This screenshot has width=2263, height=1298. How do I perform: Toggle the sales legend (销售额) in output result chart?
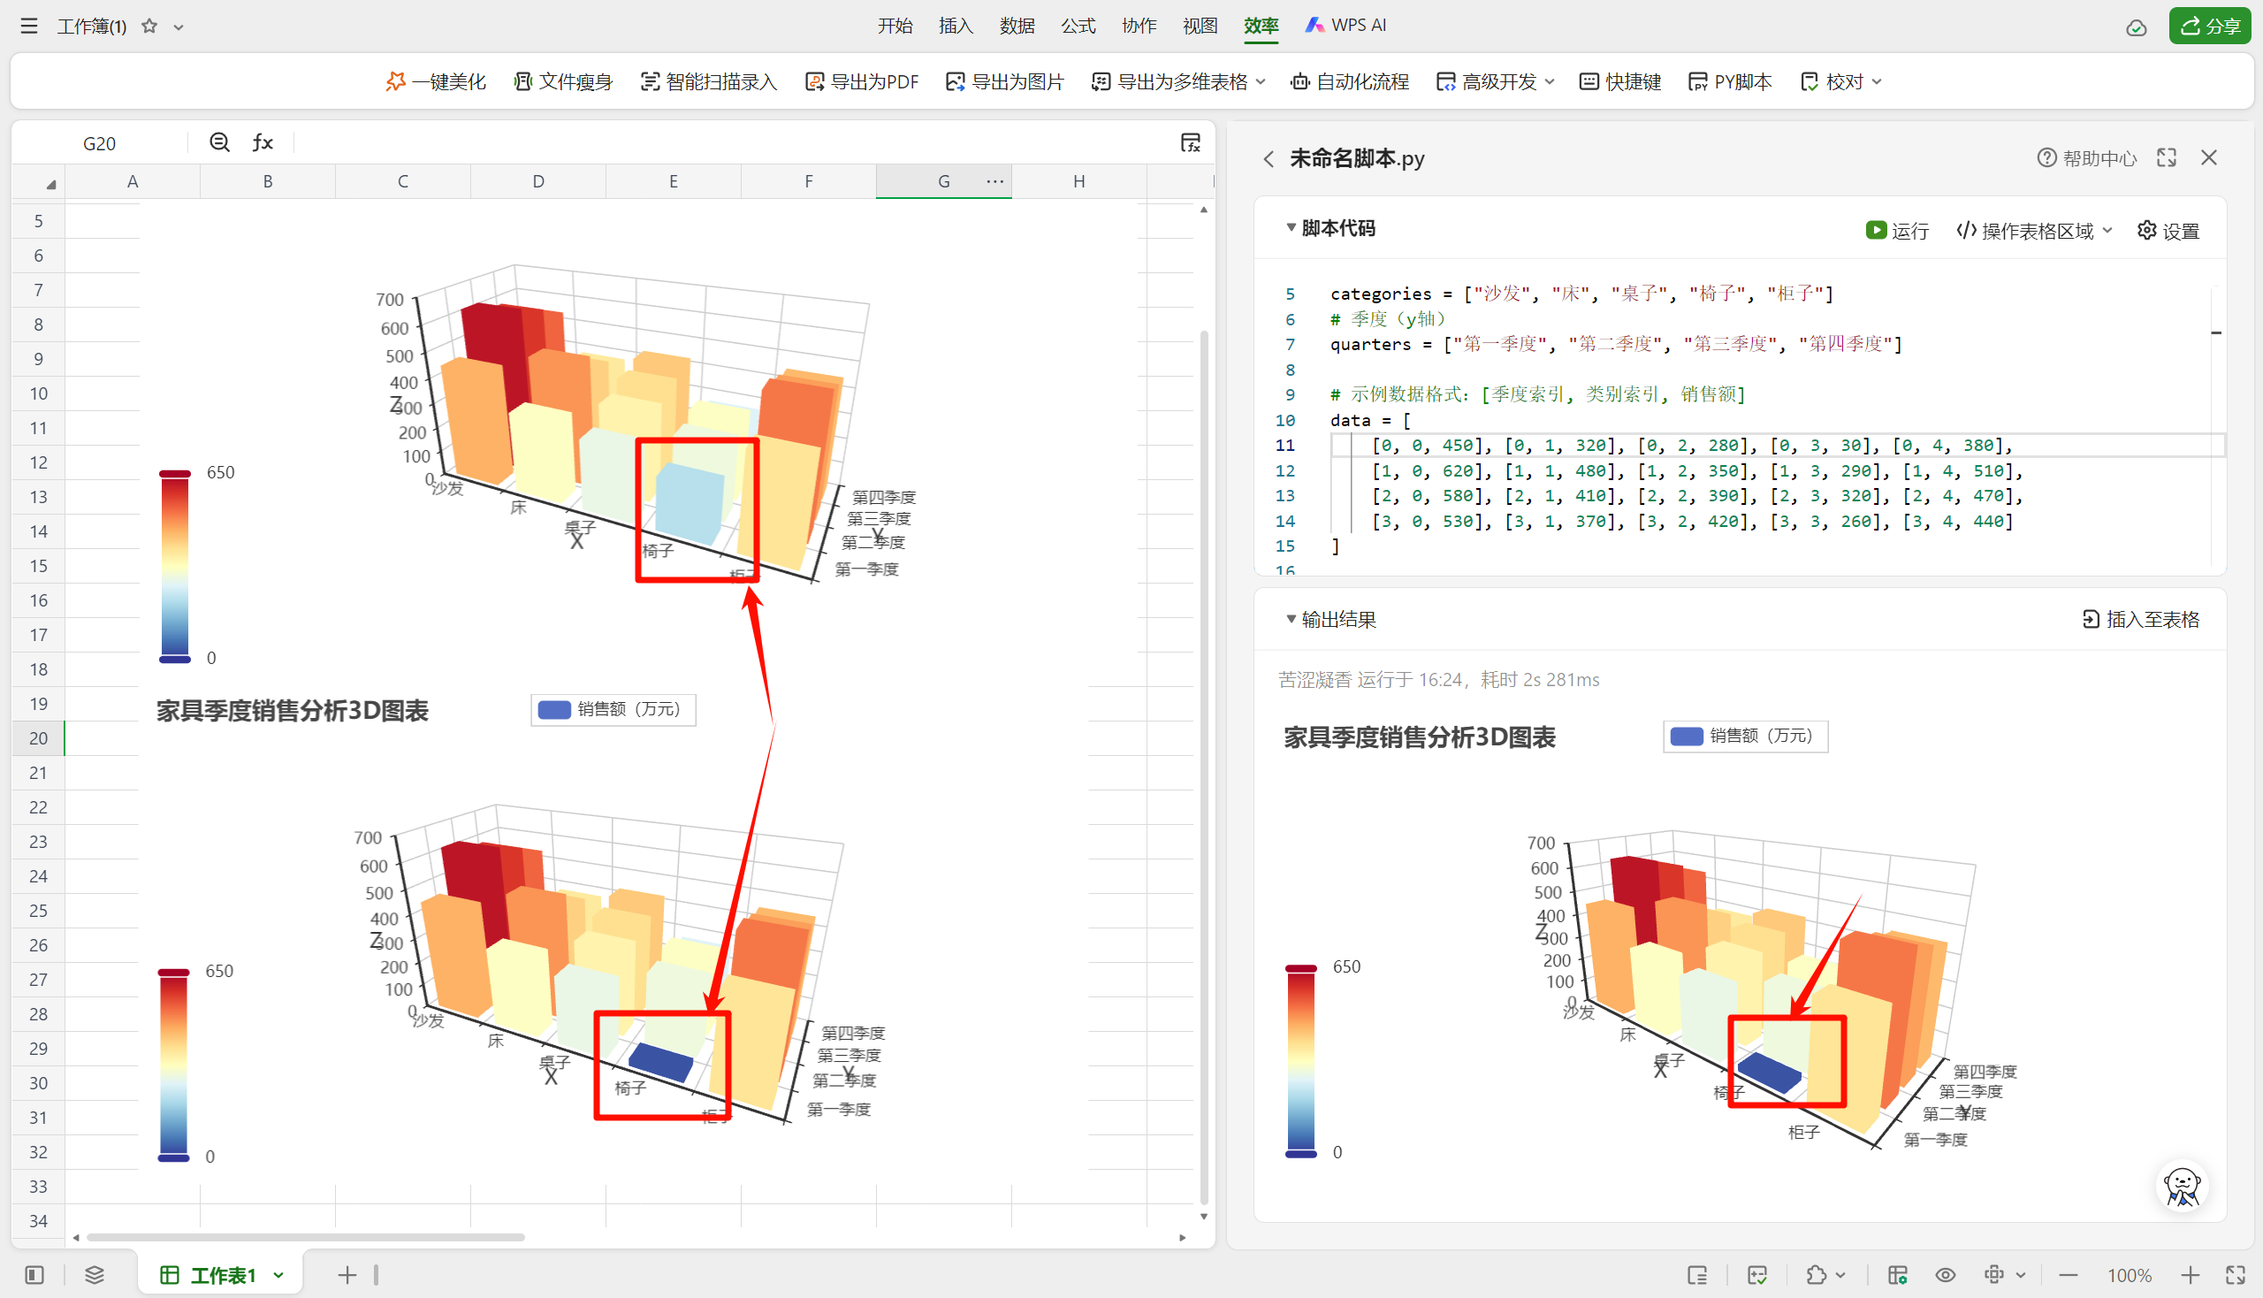point(1744,737)
